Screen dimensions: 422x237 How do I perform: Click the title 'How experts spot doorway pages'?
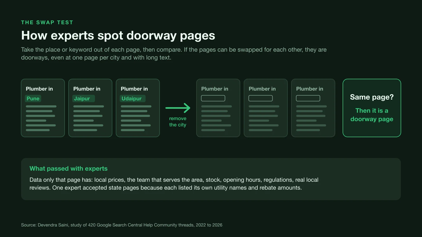point(118,36)
